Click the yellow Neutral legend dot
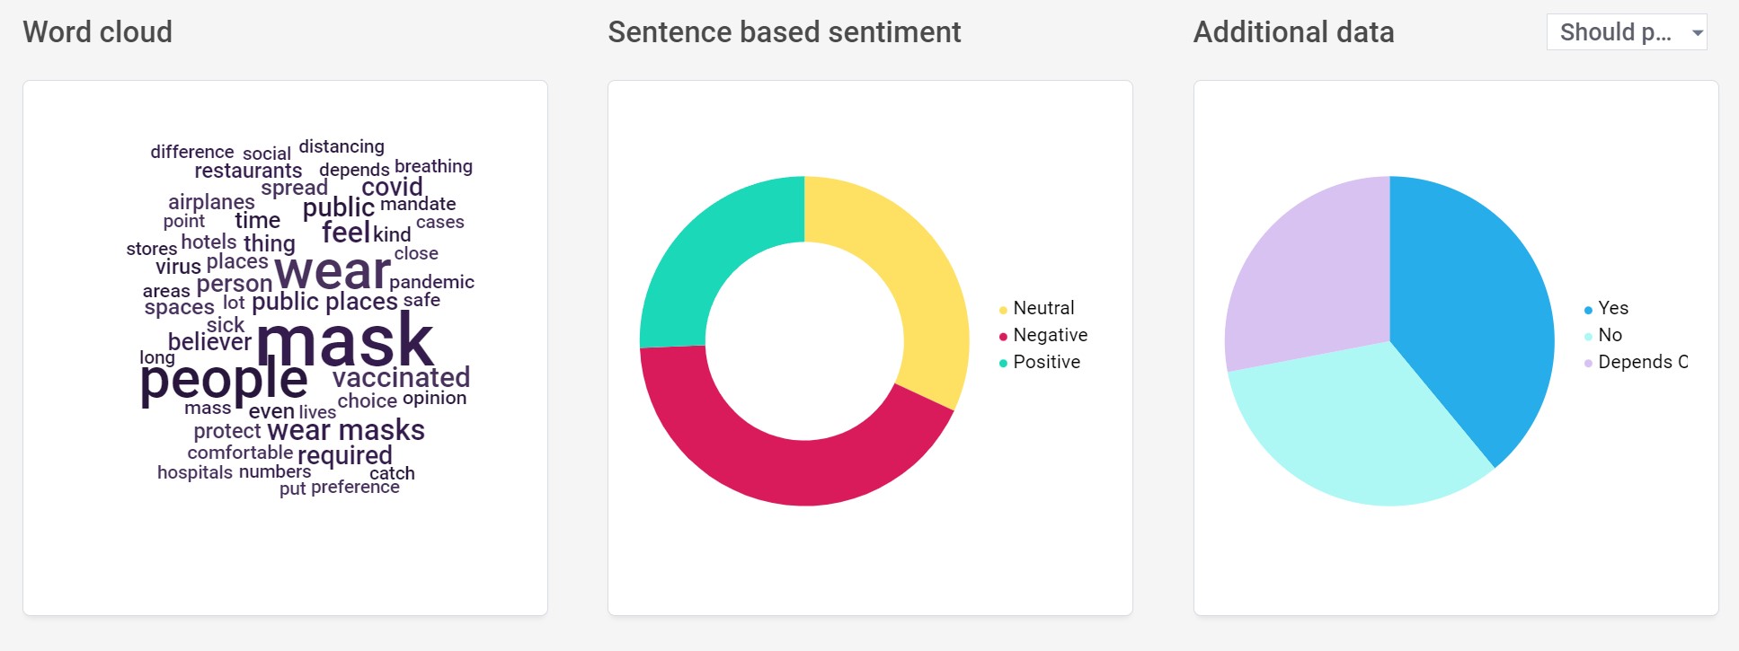The height and width of the screenshot is (651, 1739). 1003,310
